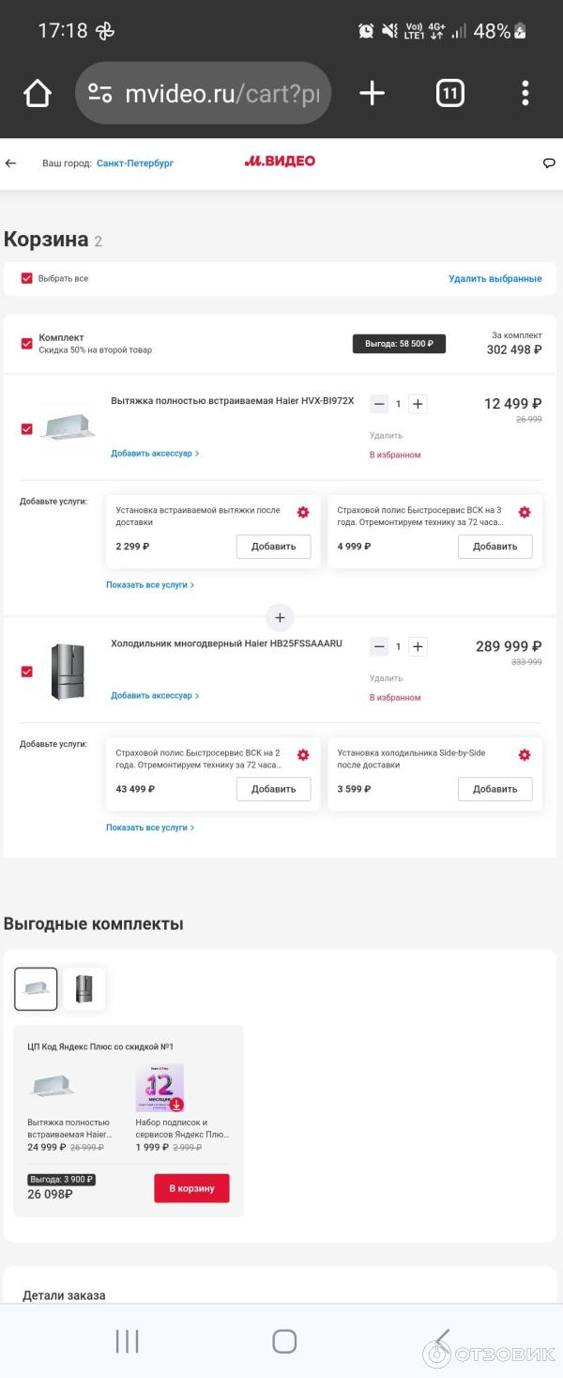Uncheck the 'Комплект' bundle checkbox

tap(27, 343)
